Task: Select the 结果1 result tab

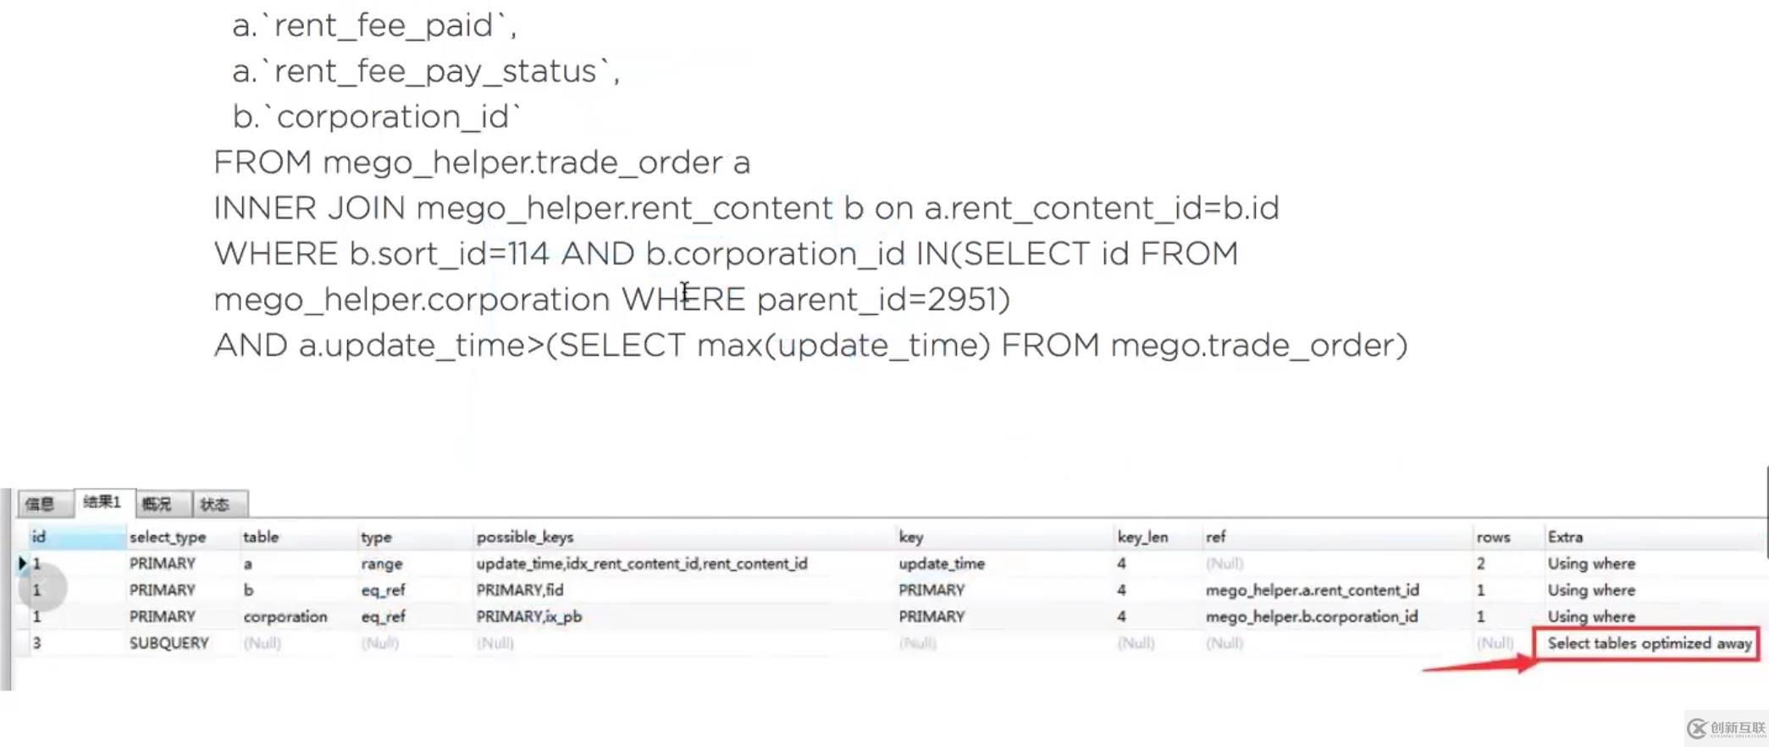Action: [101, 501]
